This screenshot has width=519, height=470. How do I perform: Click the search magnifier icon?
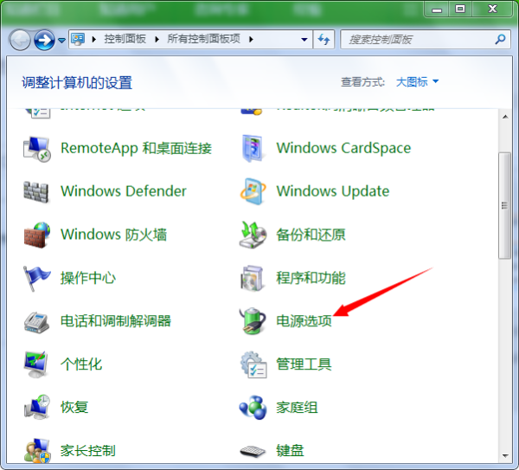click(500, 39)
